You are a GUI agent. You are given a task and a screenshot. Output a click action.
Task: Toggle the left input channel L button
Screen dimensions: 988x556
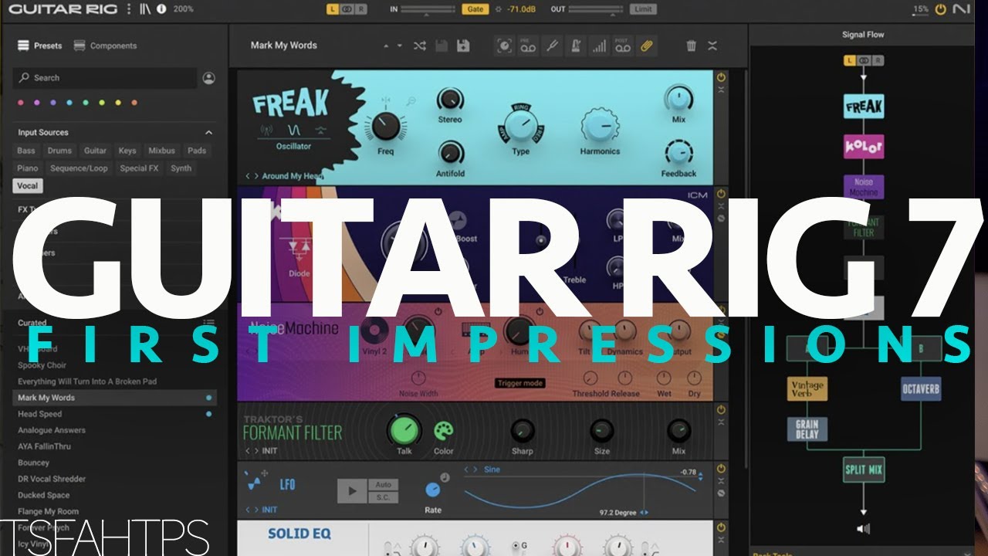click(x=332, y=9)
